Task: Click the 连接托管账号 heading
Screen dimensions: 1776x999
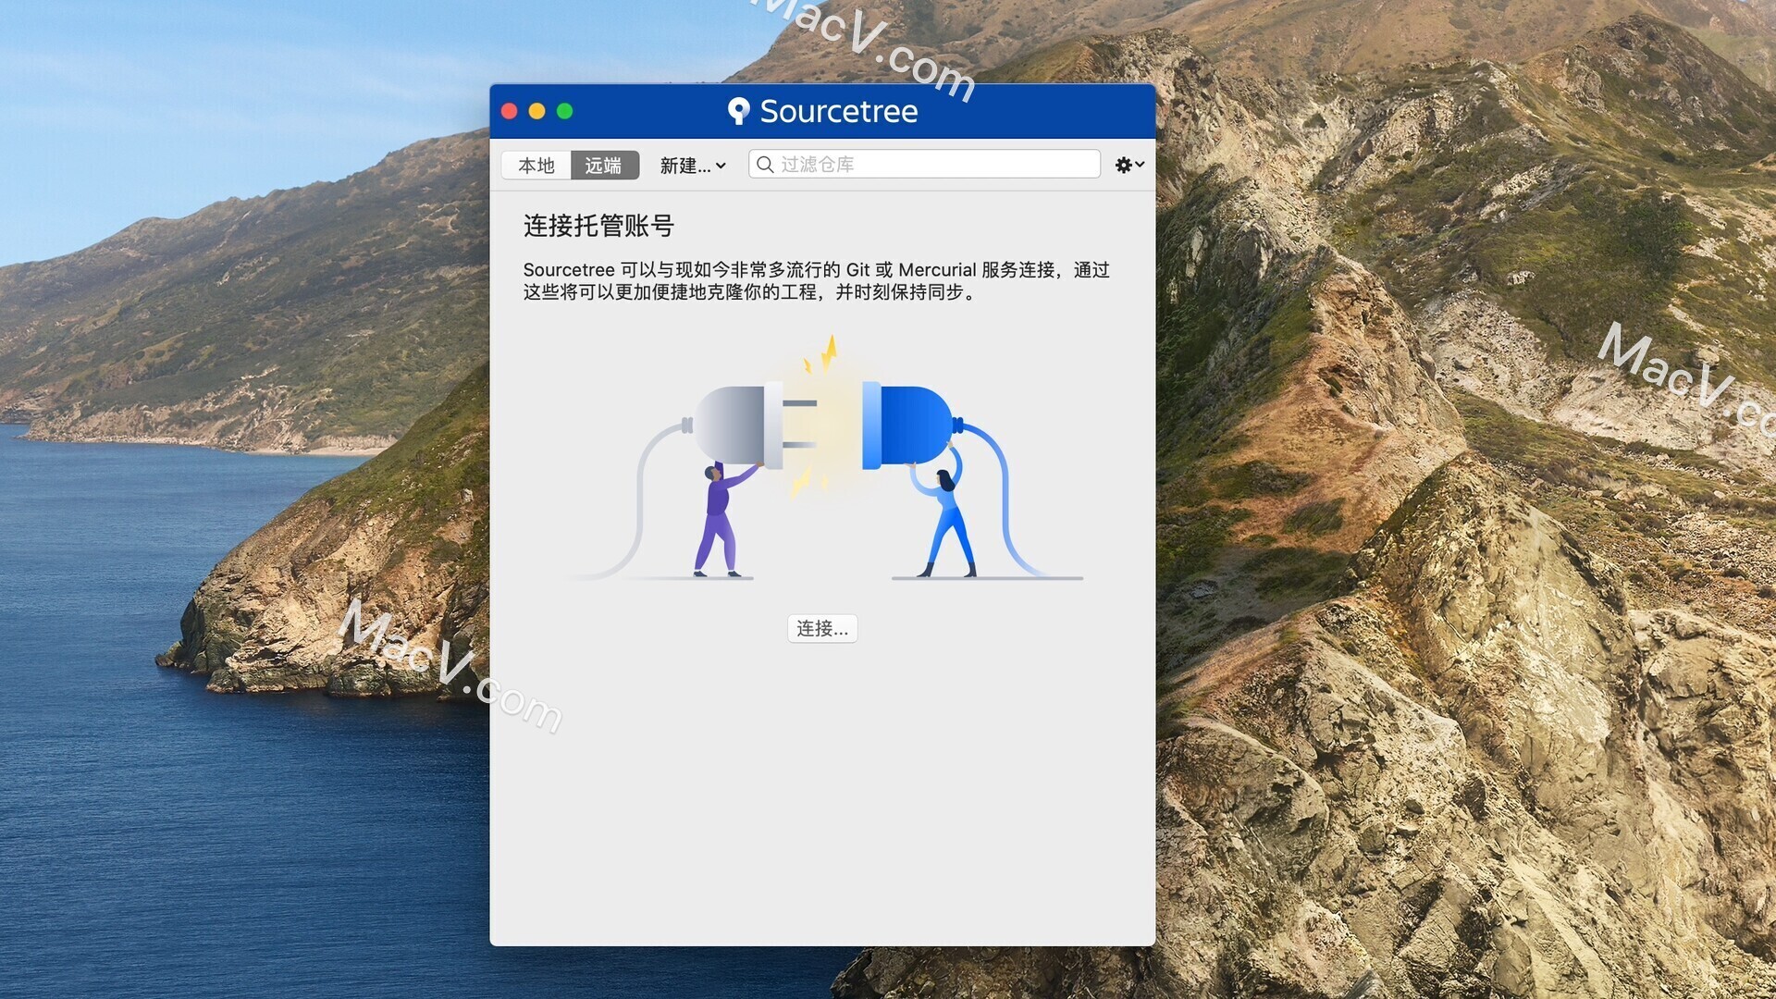Action: [x=598, y=226]
